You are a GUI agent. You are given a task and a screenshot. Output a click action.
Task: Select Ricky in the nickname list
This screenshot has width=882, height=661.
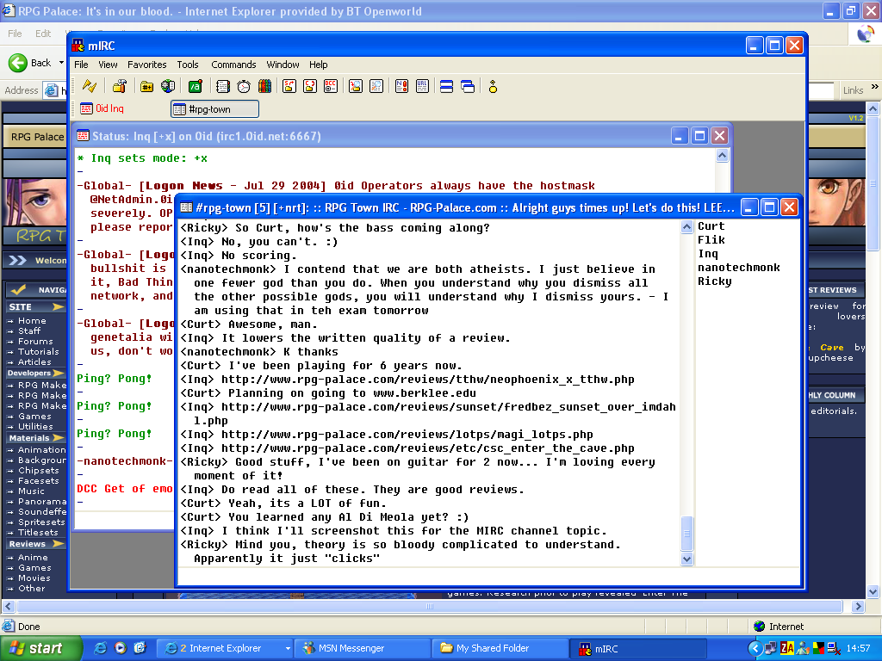tap(714, 281)
